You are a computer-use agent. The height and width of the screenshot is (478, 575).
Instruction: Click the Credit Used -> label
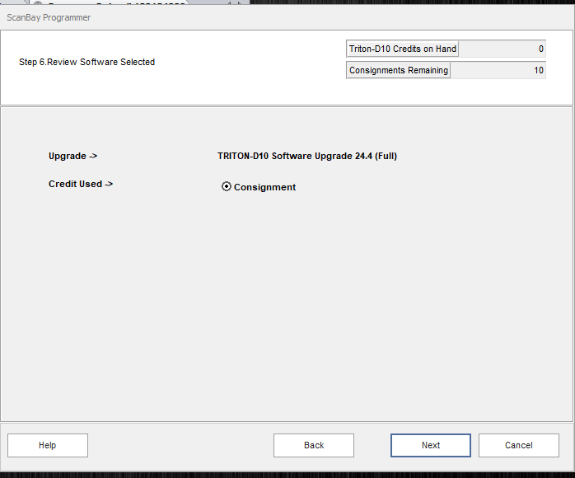81,184
